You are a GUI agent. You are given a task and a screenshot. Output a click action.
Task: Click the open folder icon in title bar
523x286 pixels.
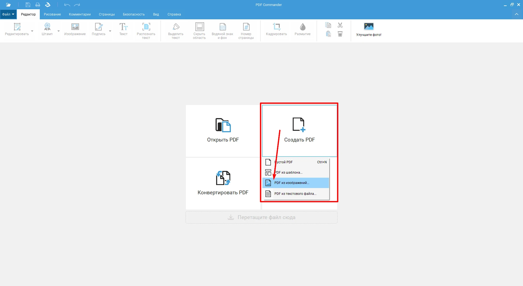tap(8, 5)
